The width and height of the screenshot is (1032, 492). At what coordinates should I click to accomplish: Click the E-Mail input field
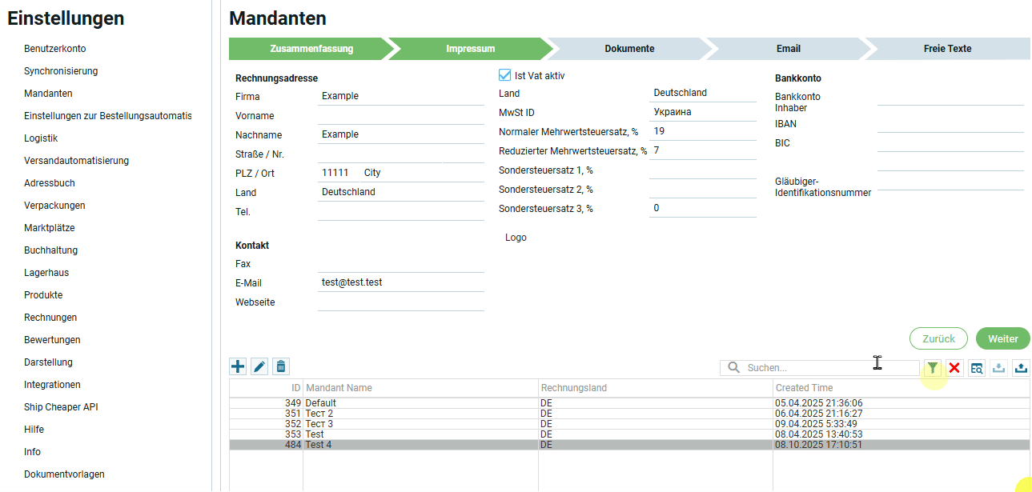coord(400,282)
